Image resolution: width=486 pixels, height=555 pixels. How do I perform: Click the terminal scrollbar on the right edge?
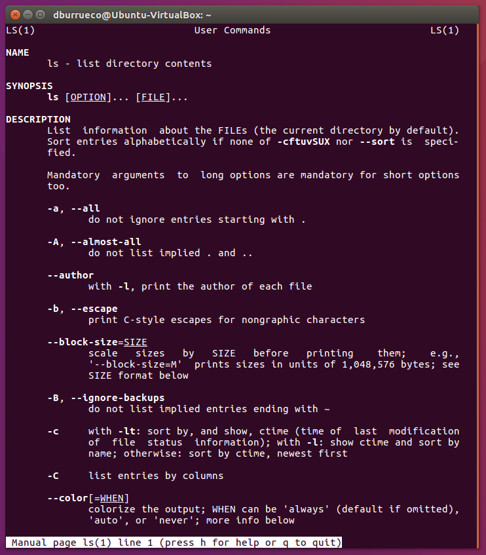[x=477, y=283]
